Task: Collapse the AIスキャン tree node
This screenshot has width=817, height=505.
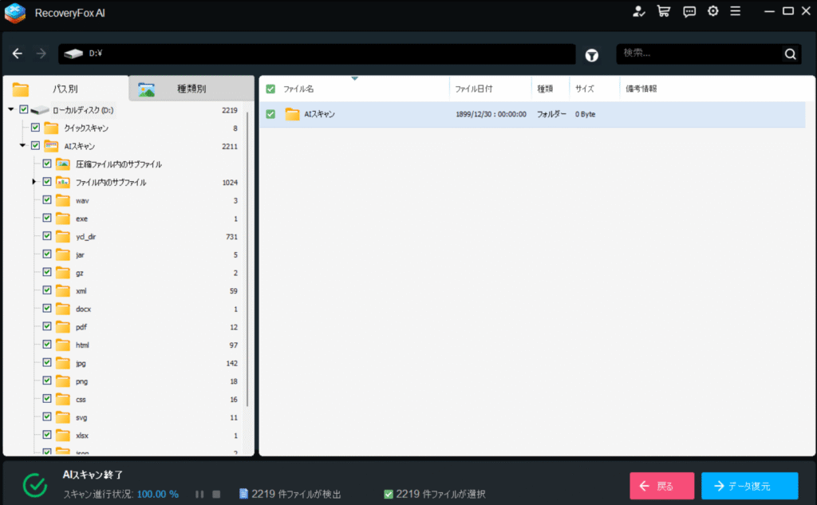Action: click(22, 146)
